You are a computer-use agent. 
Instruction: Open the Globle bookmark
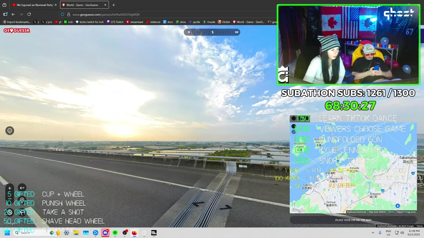coord(224,22)
